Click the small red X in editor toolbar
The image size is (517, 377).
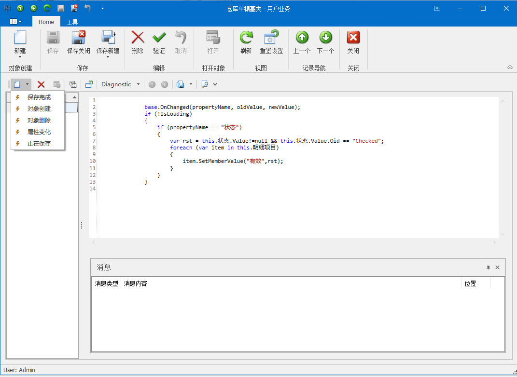pos(41,85)
